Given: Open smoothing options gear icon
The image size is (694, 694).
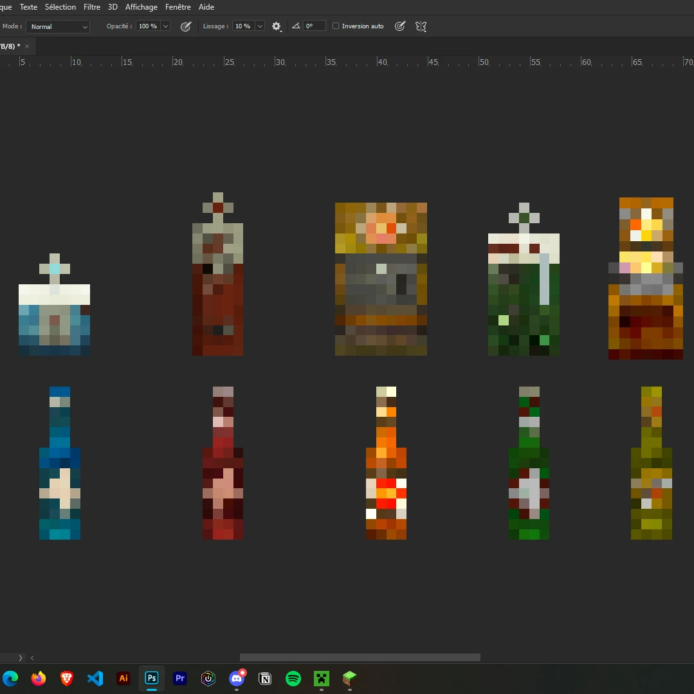Looking at the screenshot, I should point(276,26).
